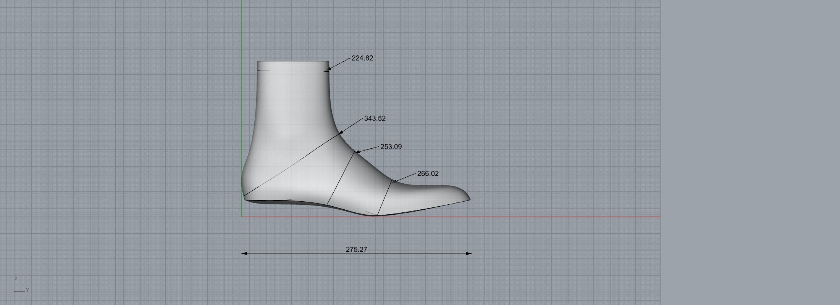Pick the forefoot girth curve below 266.02
Screen dimensions: 840x305
(x=384, y=198)
